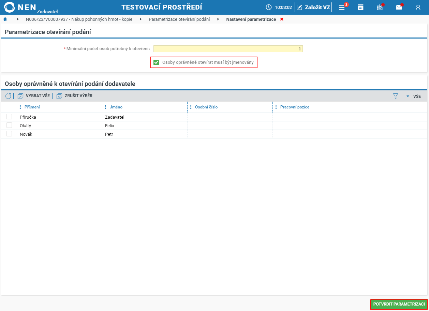This screenshot has width=429, height=311.
Task: Close Nastavení parametrizace breadcrumb with red X
Action: point(282,19)
